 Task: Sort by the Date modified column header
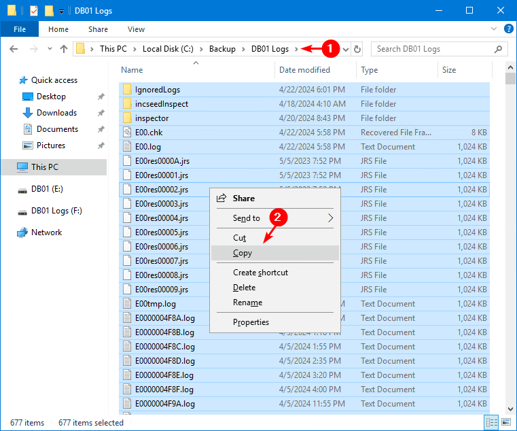coord(304,70)
